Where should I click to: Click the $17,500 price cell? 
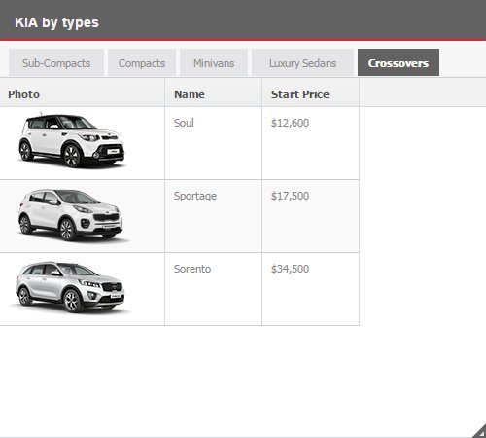[x=310, y=216]
